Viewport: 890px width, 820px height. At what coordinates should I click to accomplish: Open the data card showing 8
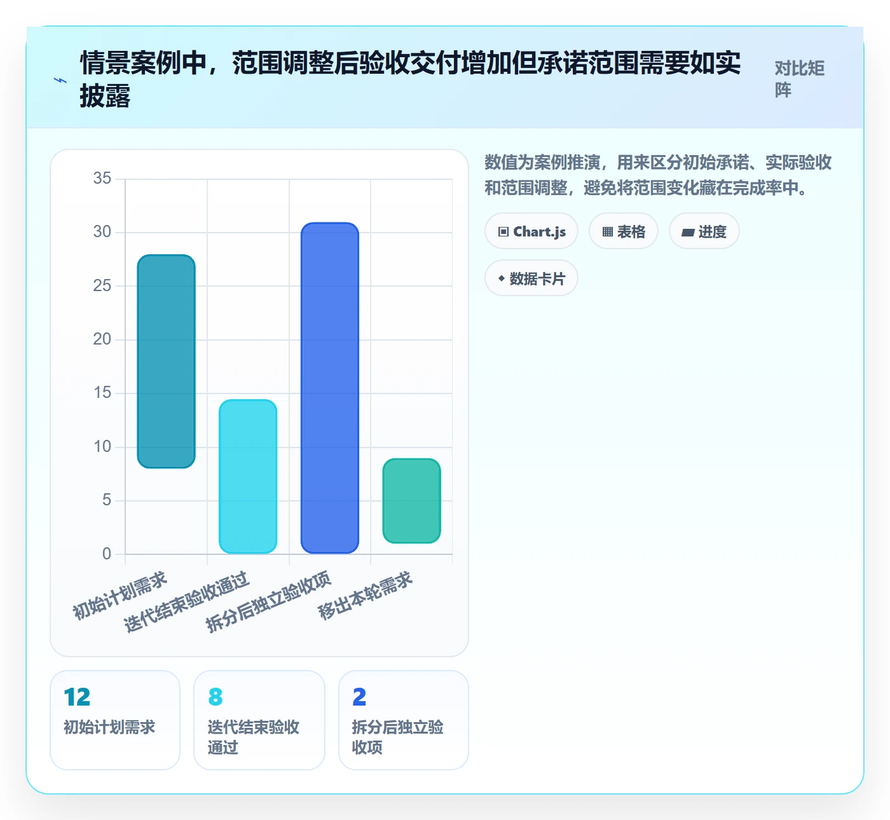[259, 720]
